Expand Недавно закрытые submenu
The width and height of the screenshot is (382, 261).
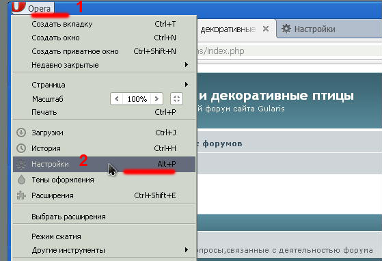pos(105,65)
